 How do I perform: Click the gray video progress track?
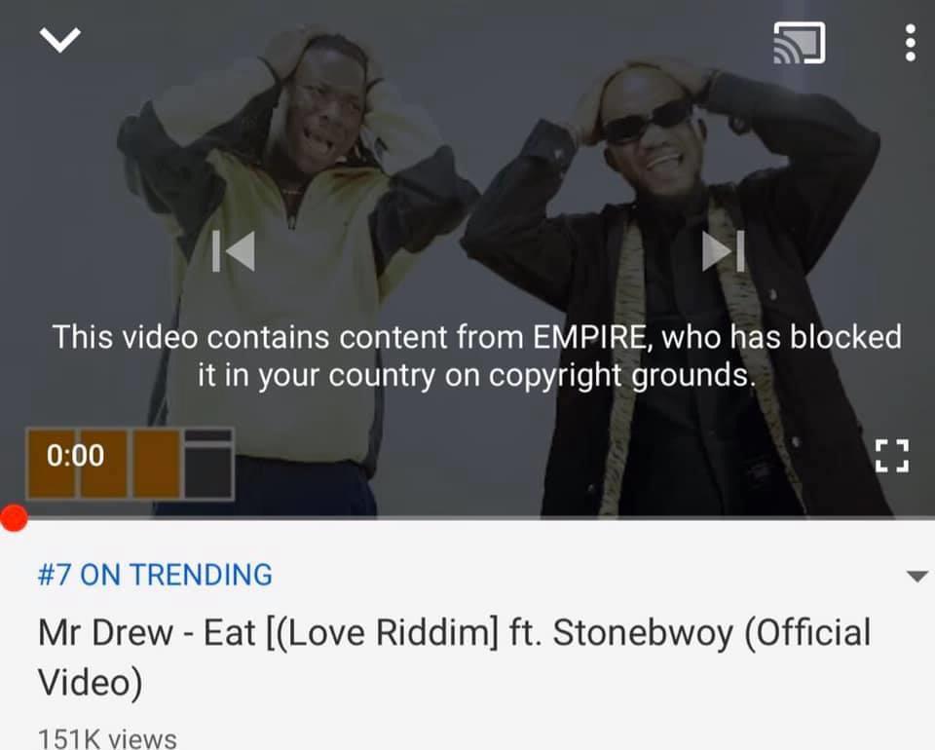click(477, 517)
